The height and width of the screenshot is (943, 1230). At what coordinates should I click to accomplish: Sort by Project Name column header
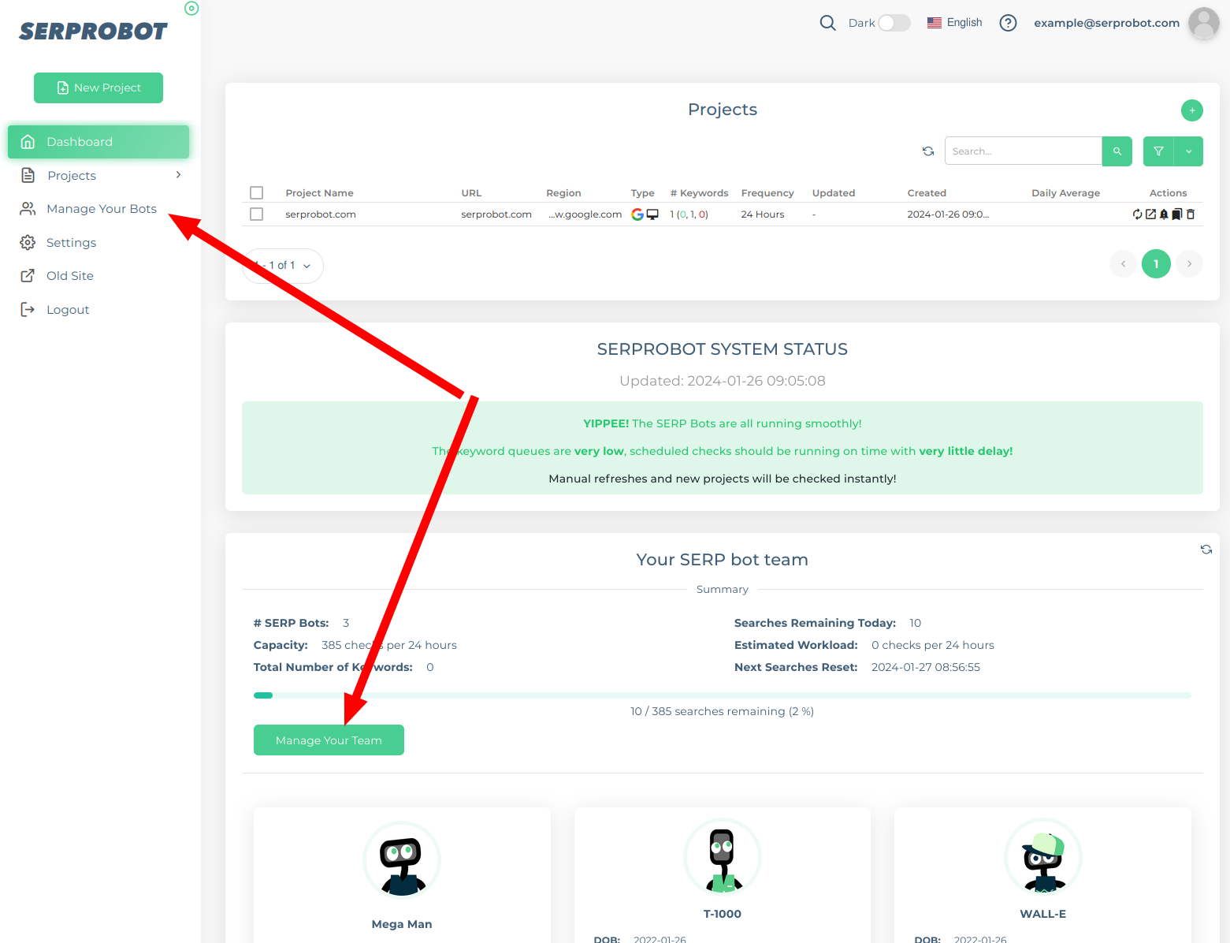tap(319, 193)
